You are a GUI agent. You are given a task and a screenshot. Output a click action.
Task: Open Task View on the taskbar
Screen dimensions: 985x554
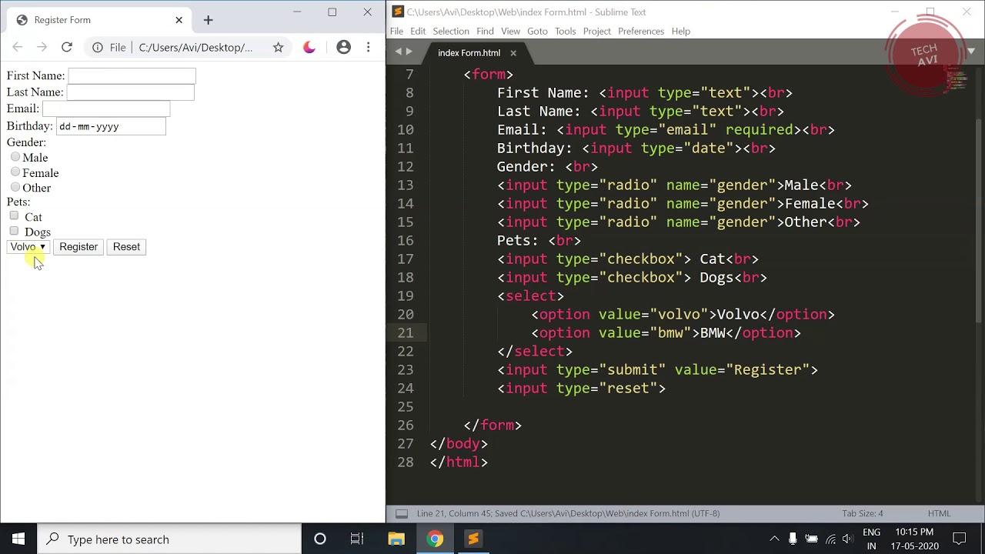click(357, 539)
